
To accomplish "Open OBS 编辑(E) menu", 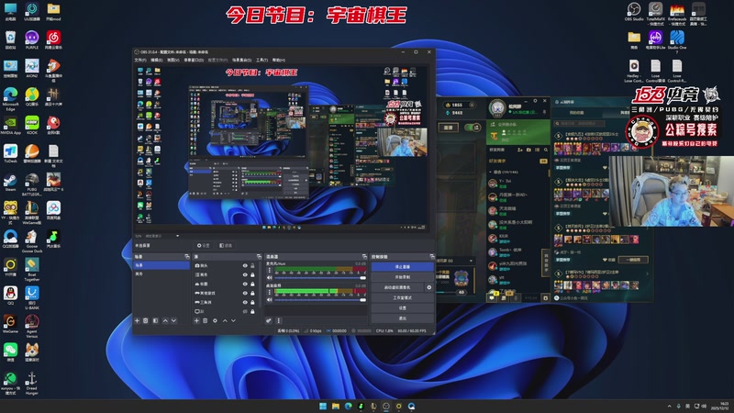I will (156, 60).
